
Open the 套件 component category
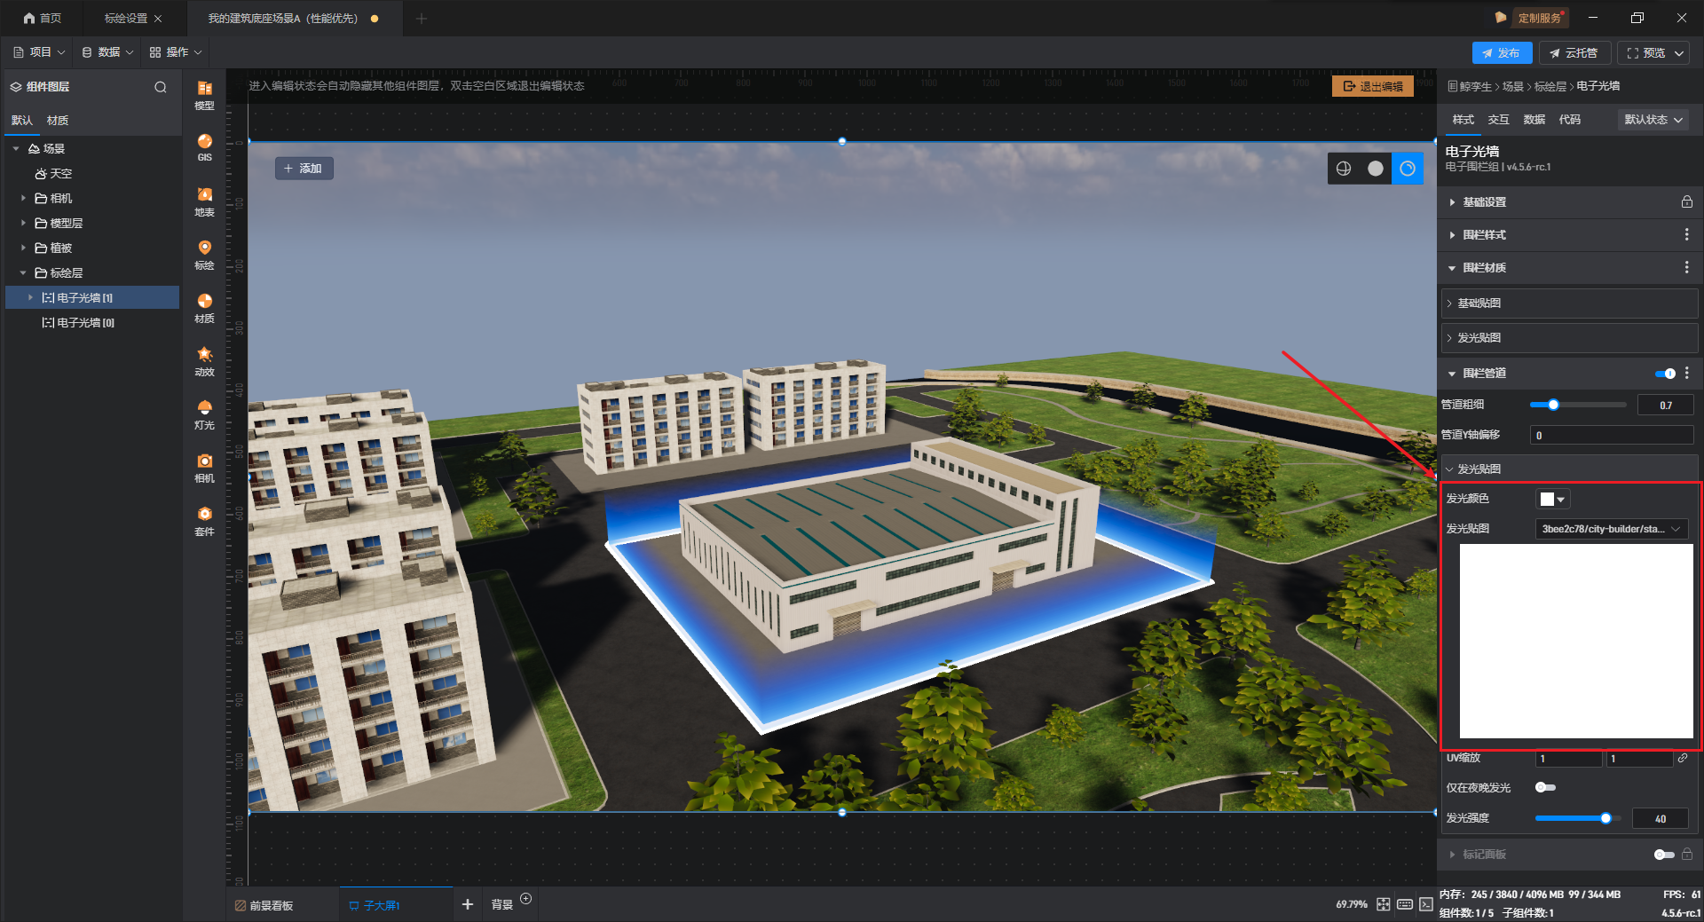tap(204, 521)
